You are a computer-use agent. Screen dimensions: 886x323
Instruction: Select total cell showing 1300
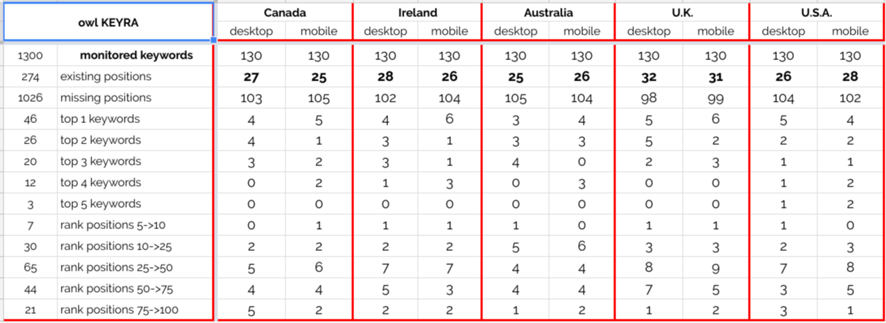(x=30, y=55)
